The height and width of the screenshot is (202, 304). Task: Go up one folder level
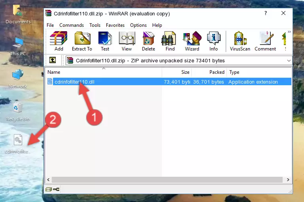coord(53,60)
